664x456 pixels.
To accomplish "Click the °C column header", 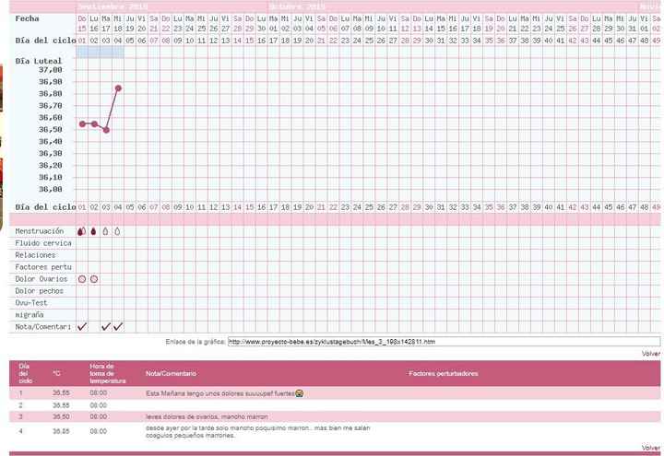I will coord(57,373).
